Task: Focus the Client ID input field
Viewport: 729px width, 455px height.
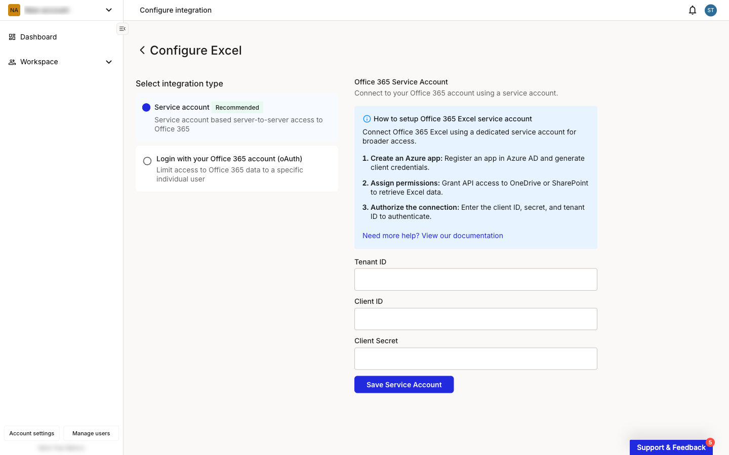Action: 476,319
